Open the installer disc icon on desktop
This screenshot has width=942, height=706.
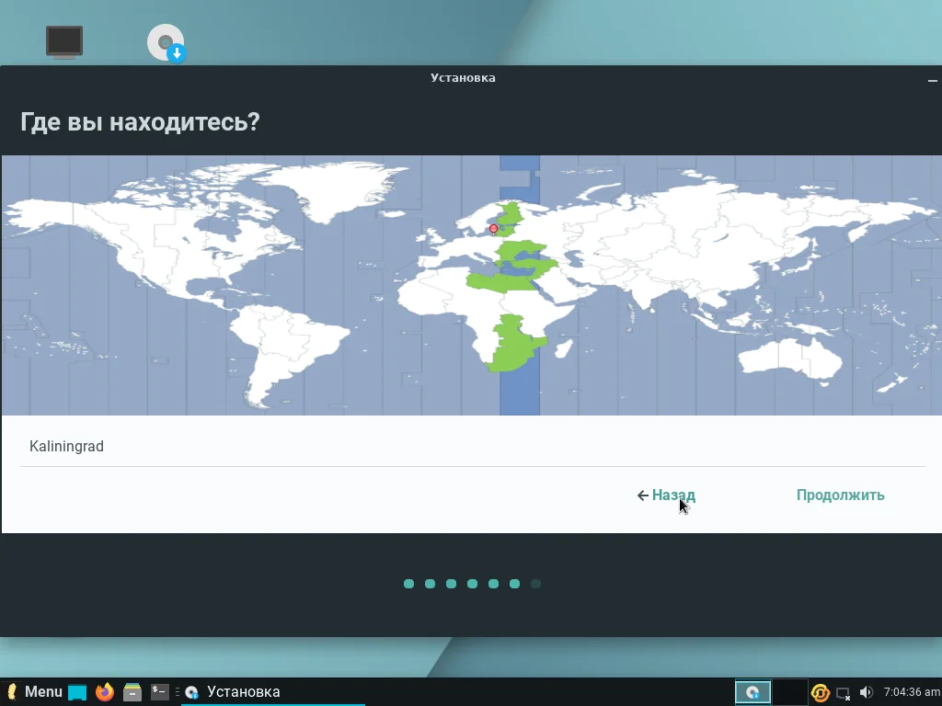point(167,42)
